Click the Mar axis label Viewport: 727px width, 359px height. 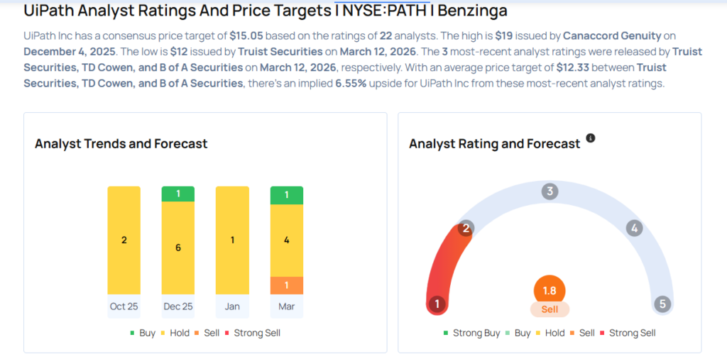287,306
